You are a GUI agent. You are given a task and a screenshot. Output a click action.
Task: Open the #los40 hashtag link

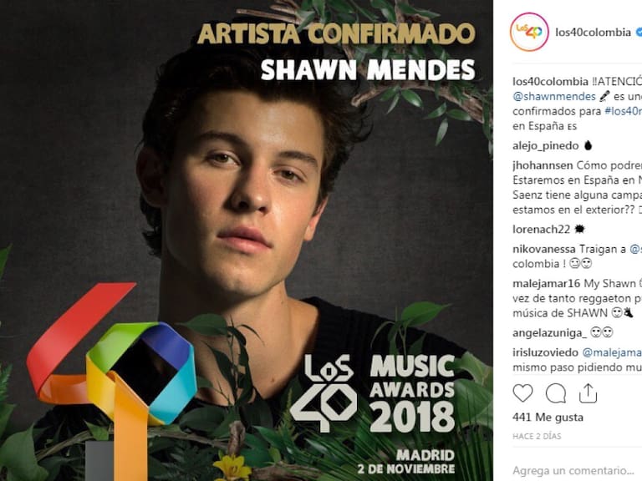point(623,111)
